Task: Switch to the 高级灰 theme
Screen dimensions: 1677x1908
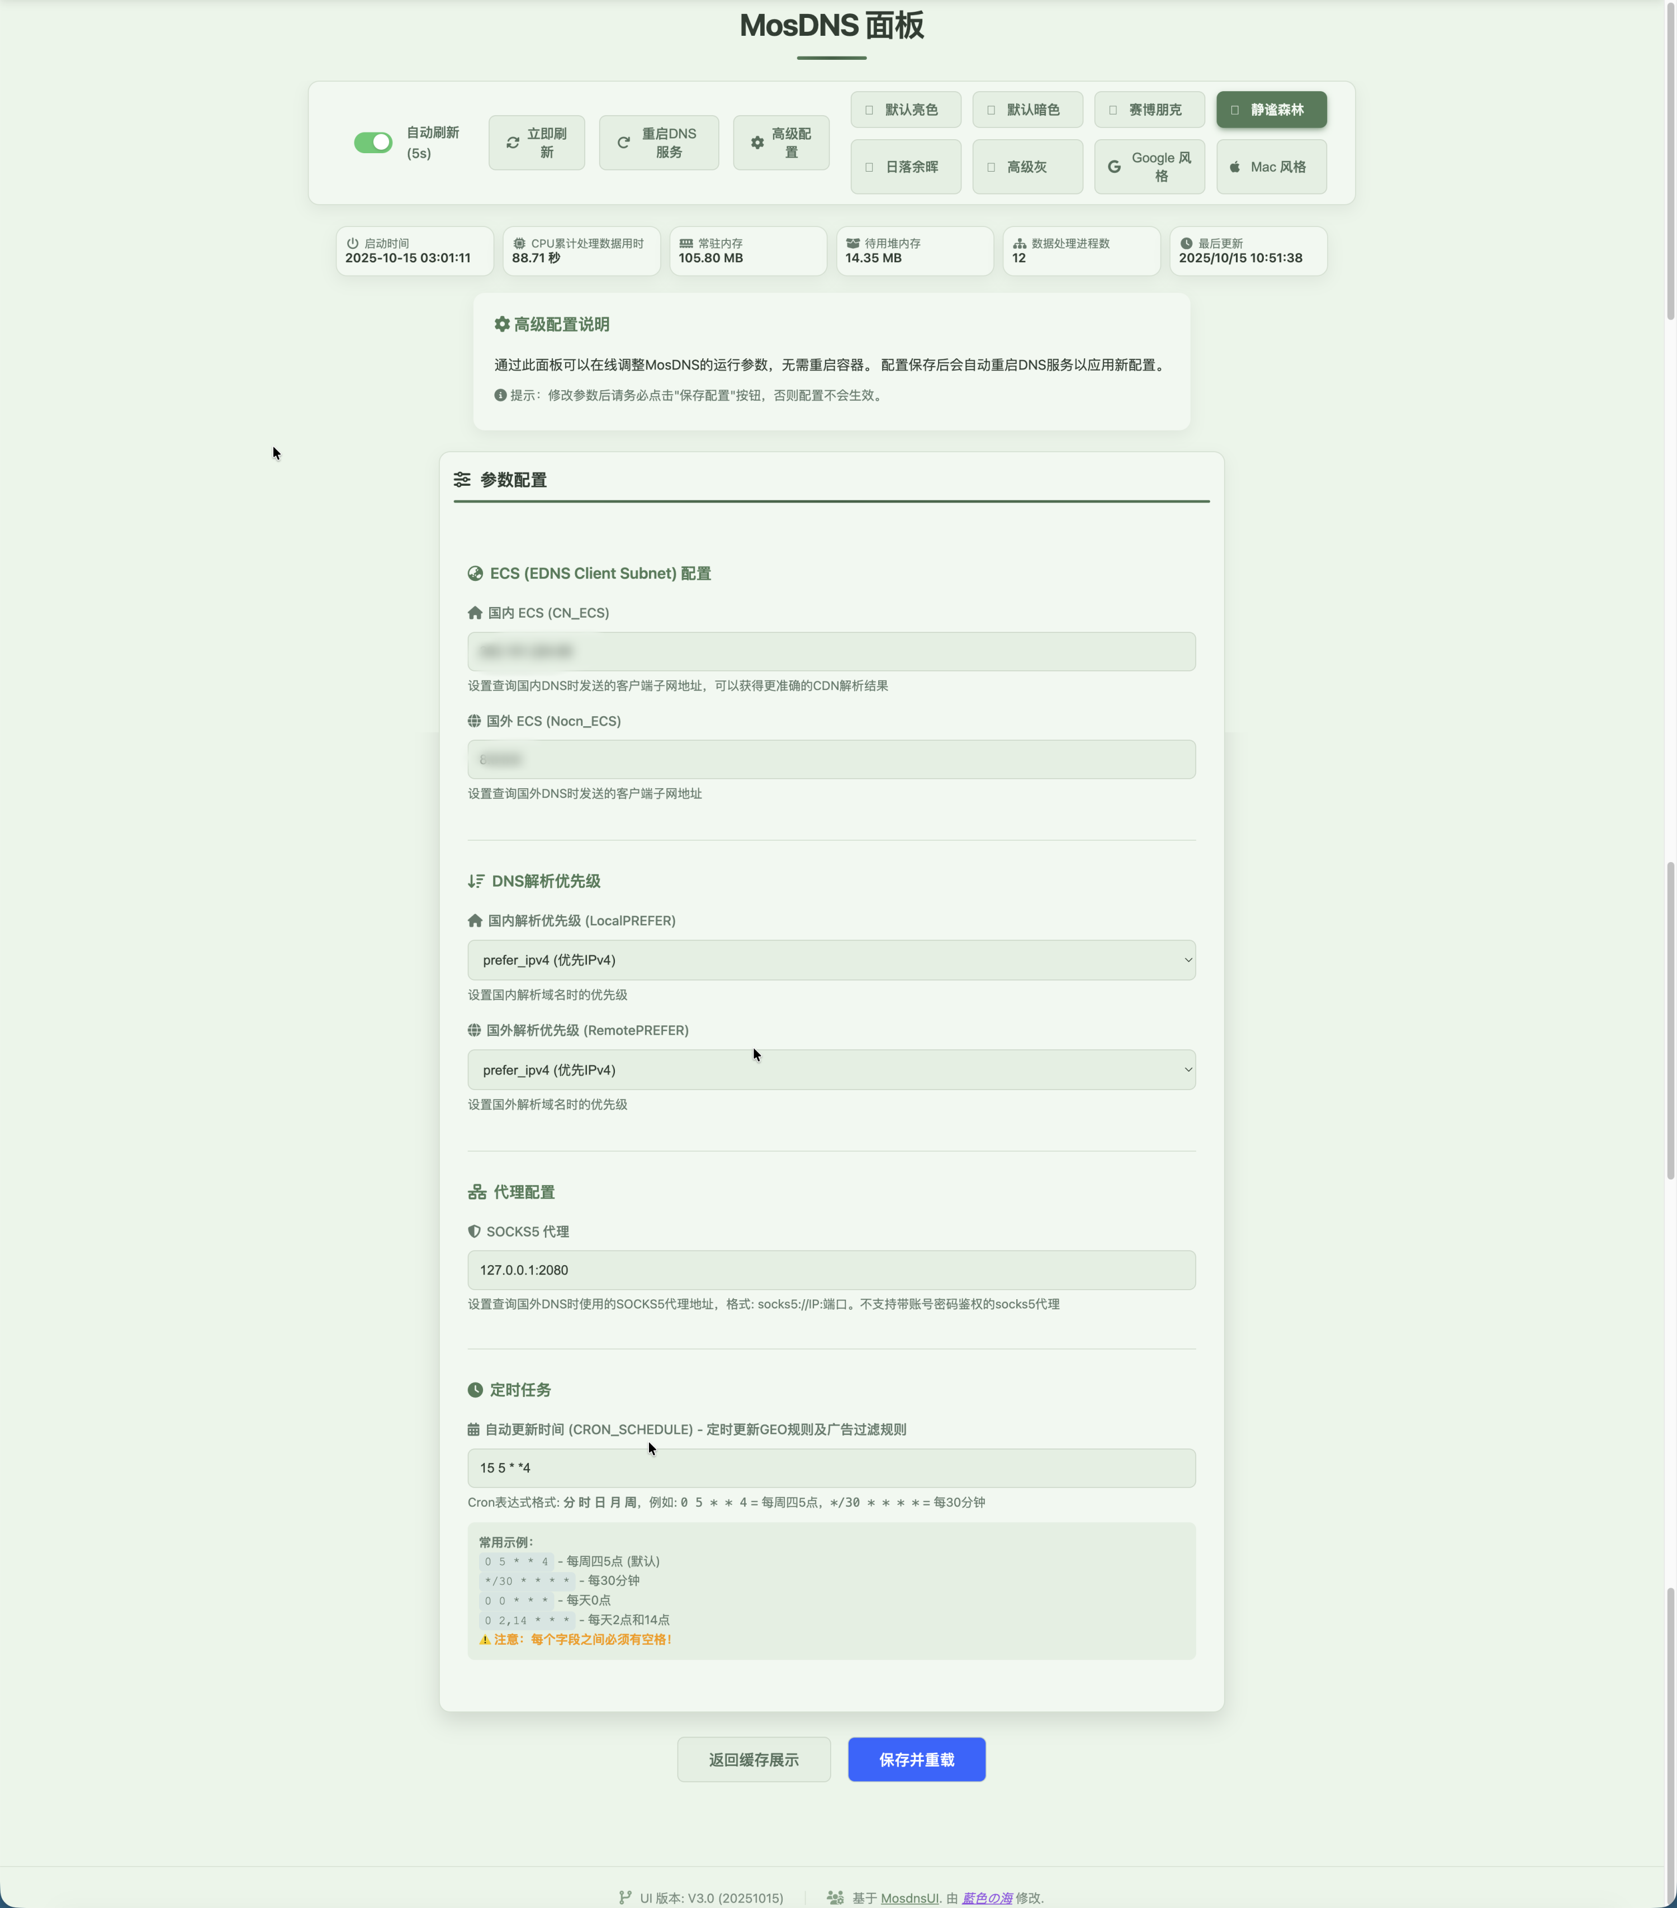Action: click(x=1026, y=167)
